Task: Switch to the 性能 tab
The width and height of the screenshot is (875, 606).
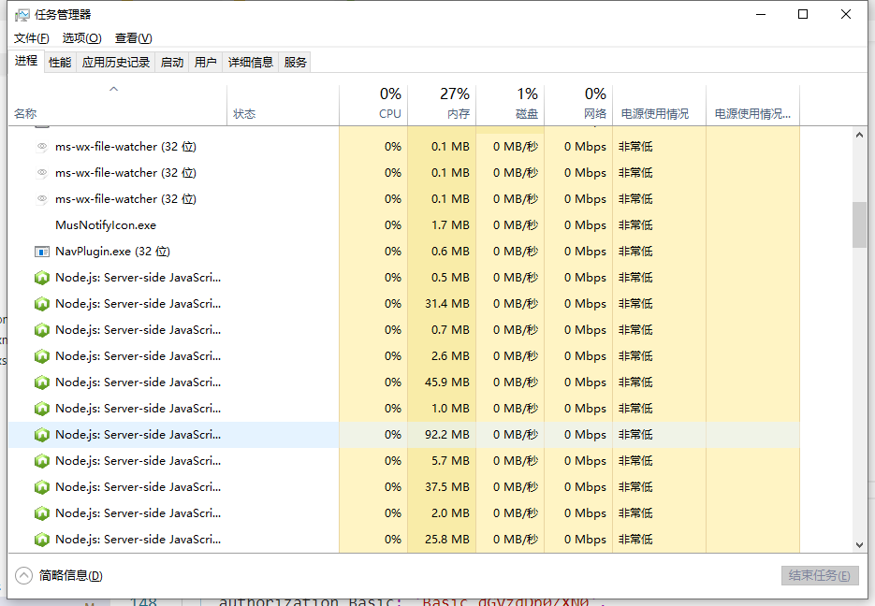Action: click(60, 63)
